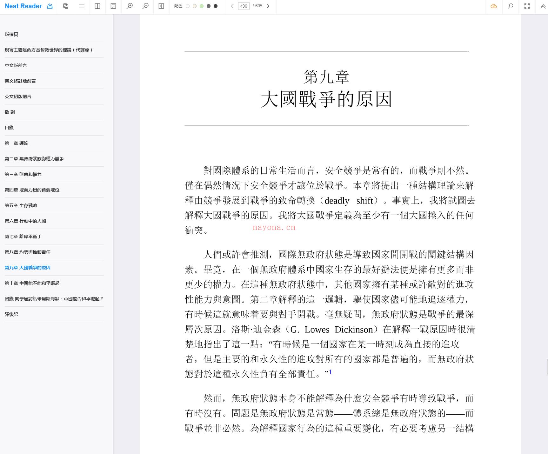
Task: Click the orange cloud sync icon
Action: [494, 6]
